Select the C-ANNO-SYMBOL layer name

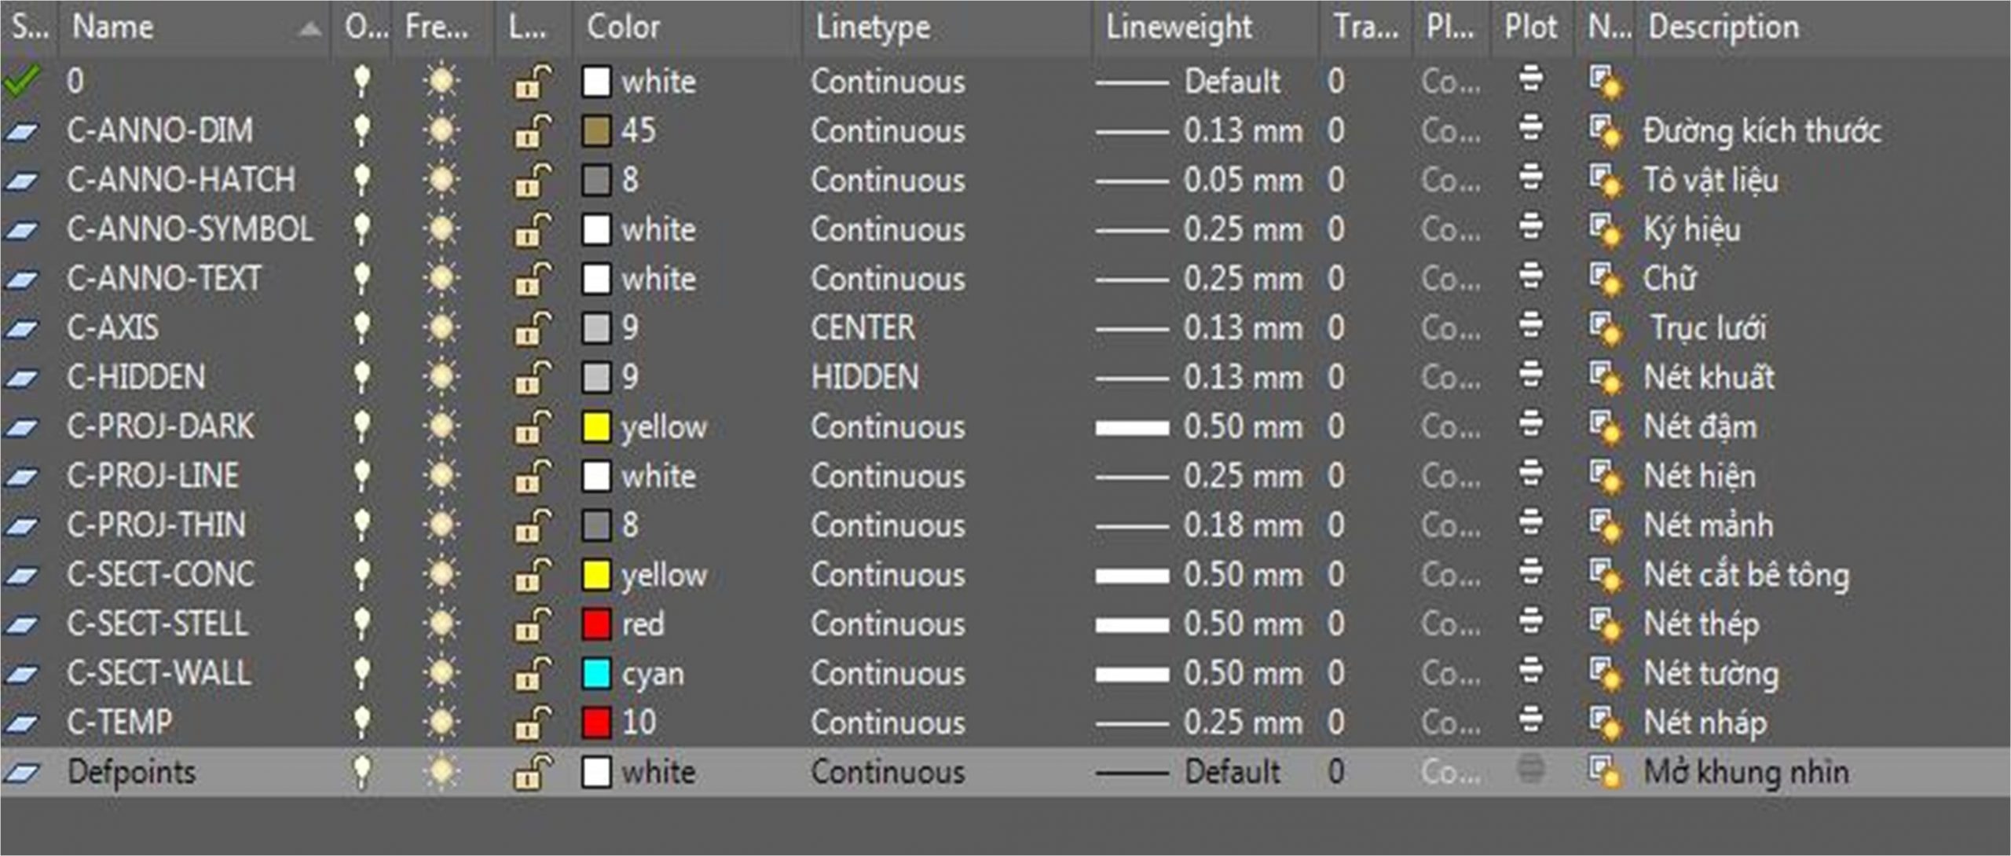pyautogui.click(x=190, y=229)
